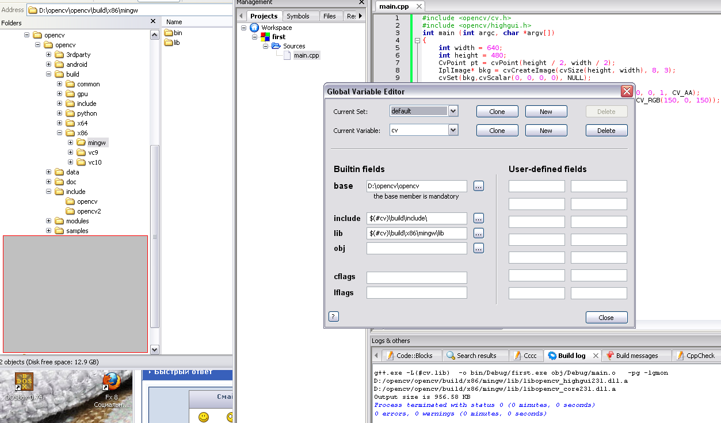Browse for the lib path
This screenshot has height=423, width=721.
(479, 233)
